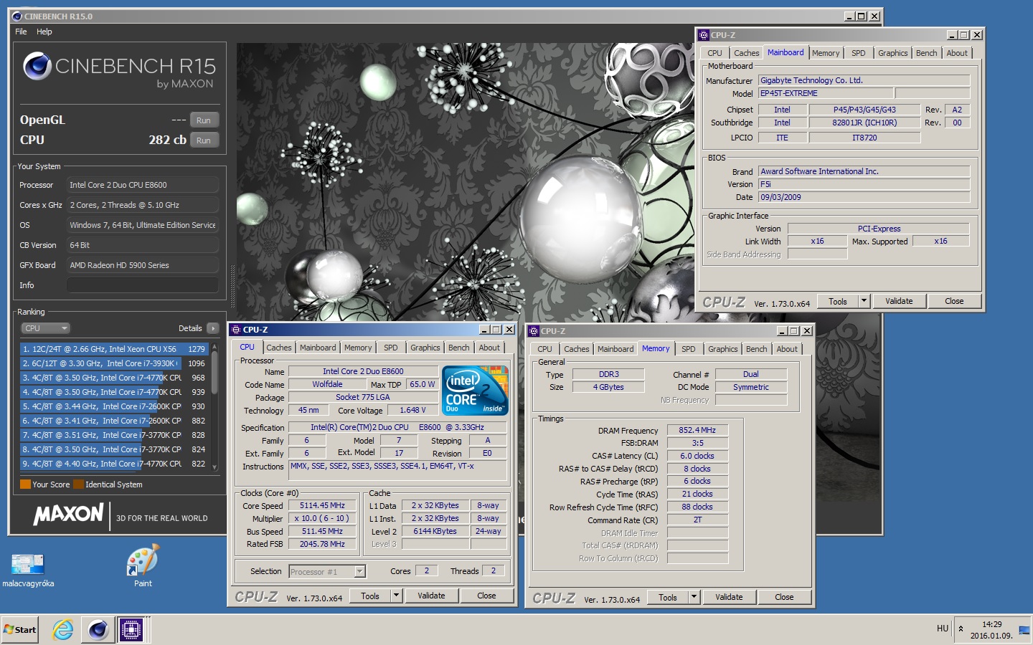Image resolution: width=1033 pixels, height=645 pixels.
Task: Open the CPU ranking dropdown
Action: click(45, 328)
